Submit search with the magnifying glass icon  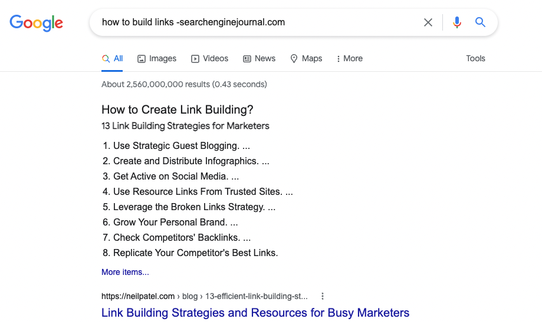(480, 22)
